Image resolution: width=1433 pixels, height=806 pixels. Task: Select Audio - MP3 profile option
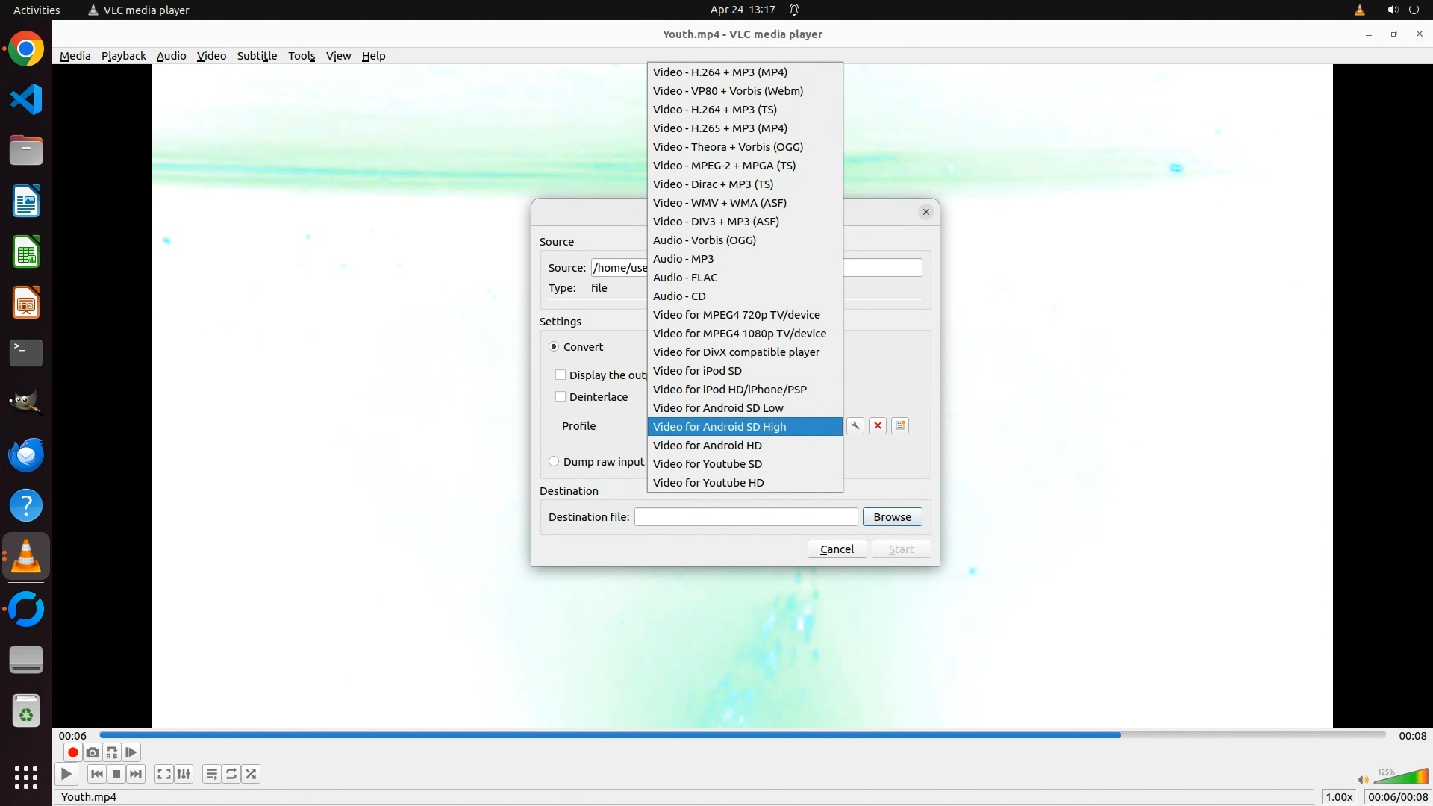pyautogui.click(x=683, y=258)
